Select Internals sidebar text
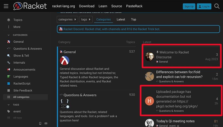The height and width of the screenshot is (127, 223). 19,63
